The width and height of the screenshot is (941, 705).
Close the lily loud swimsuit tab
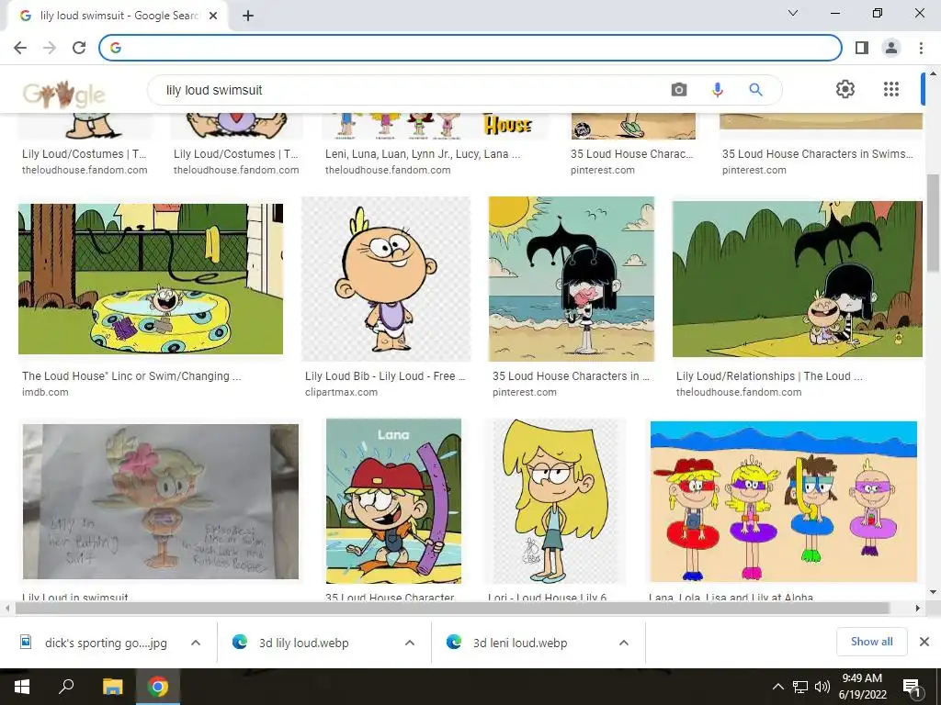pos(212,16)
